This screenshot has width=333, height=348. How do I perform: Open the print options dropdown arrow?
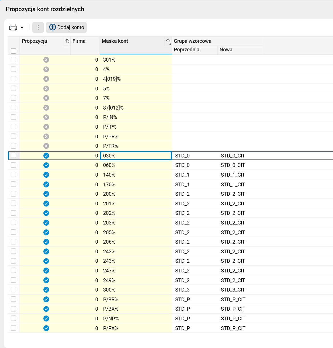(x=22, y=27)
